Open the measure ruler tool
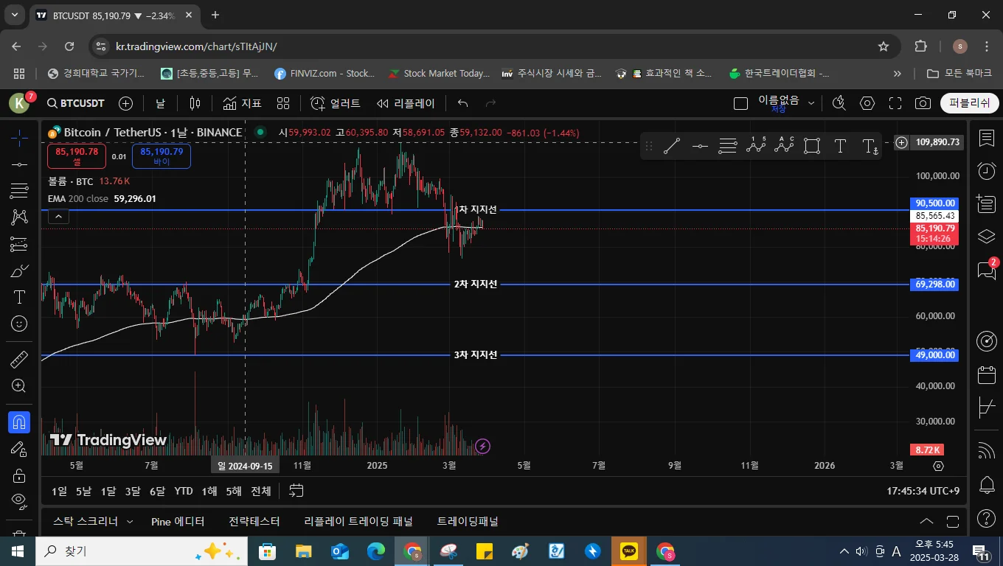The image size is (1003, 566). pyautogui.click(x=20, y=359)
